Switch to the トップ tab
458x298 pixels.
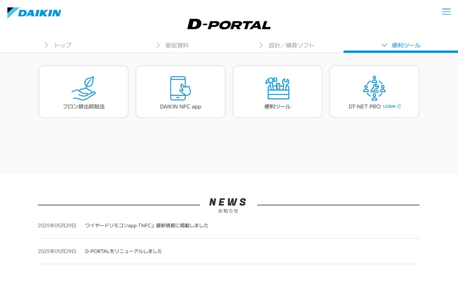click(63, 45)
